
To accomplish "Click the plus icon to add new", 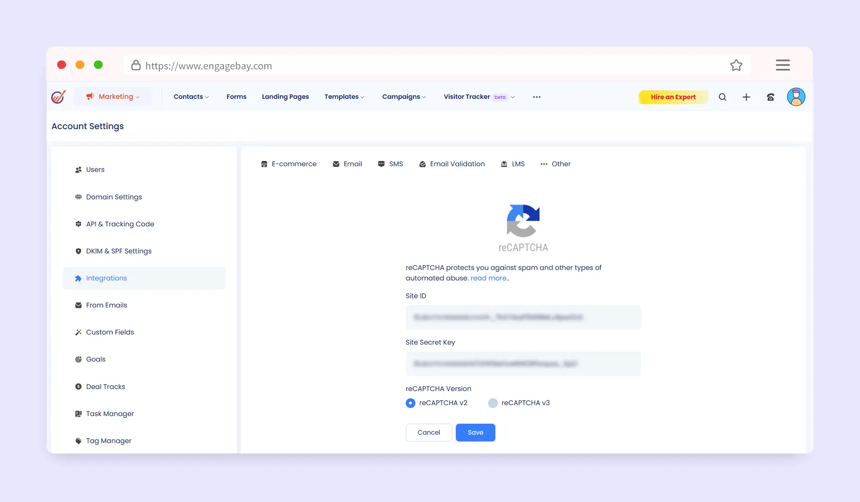I will coord(746,97).
